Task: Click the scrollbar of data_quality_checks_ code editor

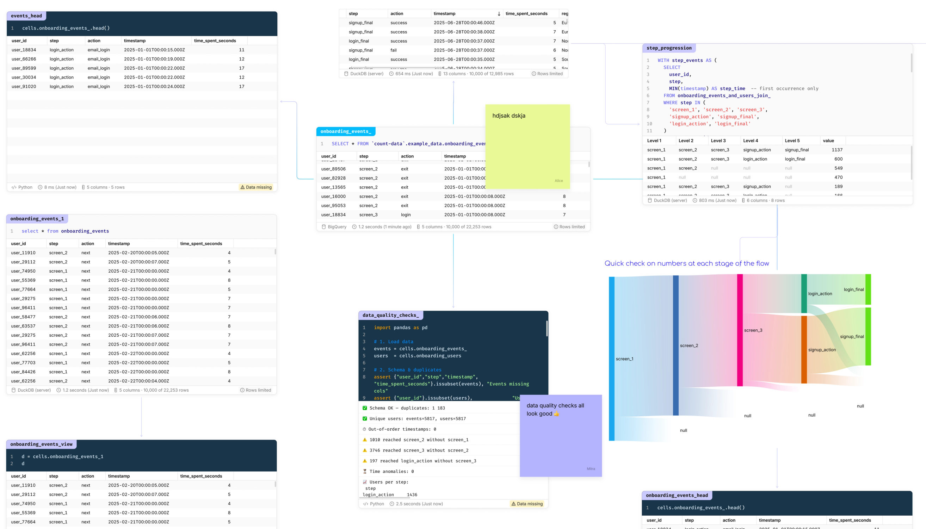Action: 547,329
